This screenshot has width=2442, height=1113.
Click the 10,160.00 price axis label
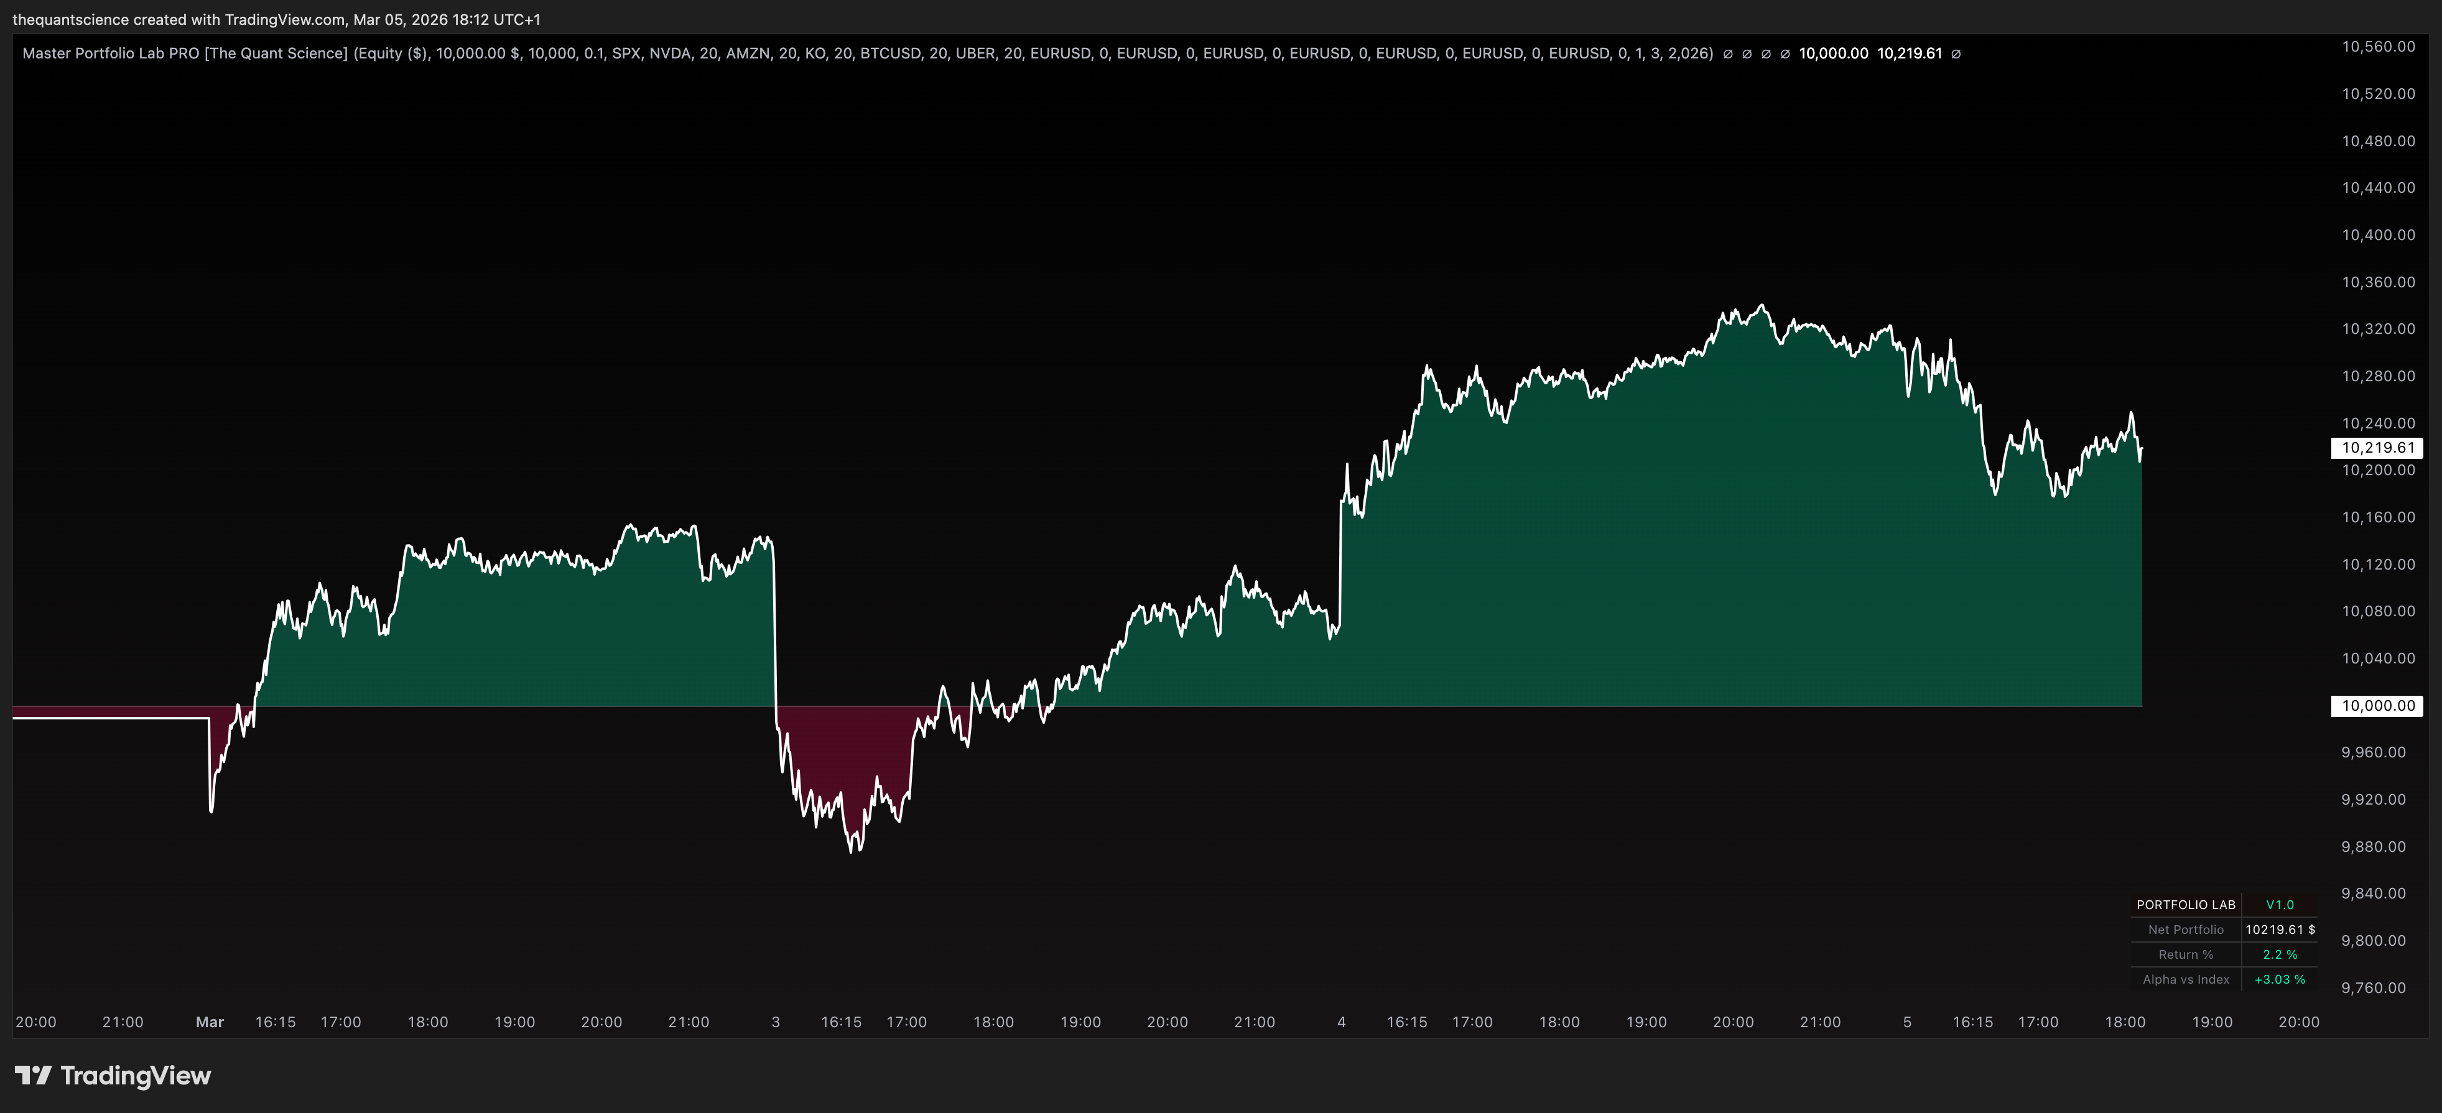(2377, 517)
